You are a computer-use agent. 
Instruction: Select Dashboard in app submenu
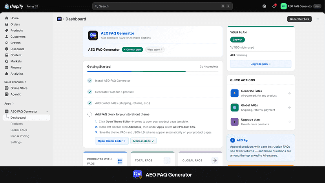pyautogui.click(x=26, y=118)
